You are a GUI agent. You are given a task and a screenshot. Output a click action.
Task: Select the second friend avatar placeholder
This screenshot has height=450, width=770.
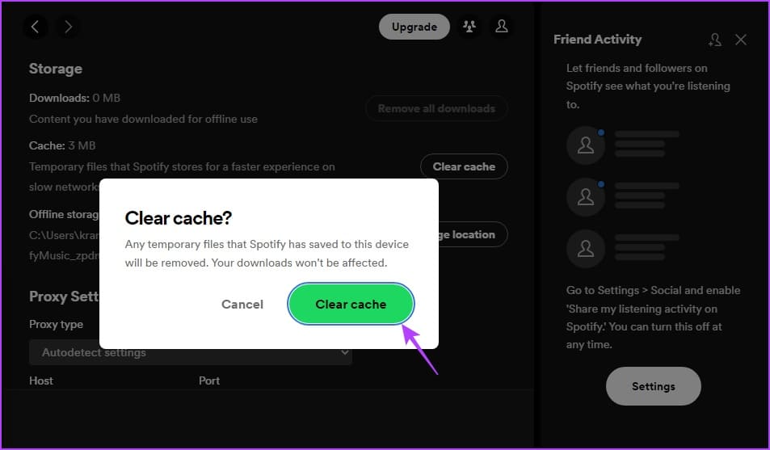[x=585, y=196]
